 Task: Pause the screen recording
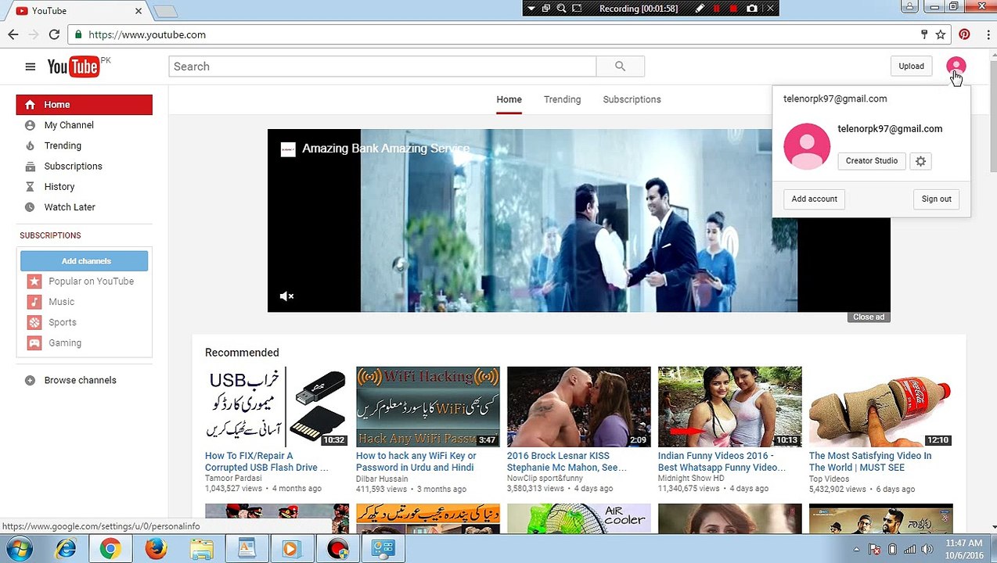pos(716,9)
